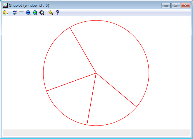
Task: Apply the previous zoom settings
Action: (x=28, y=13)
